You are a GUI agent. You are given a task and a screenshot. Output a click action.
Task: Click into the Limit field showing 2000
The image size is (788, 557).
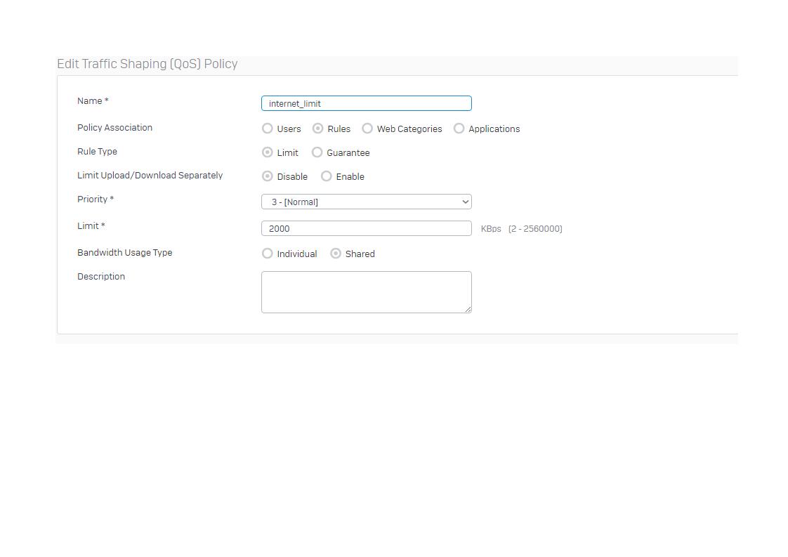[x=367, y=228]
